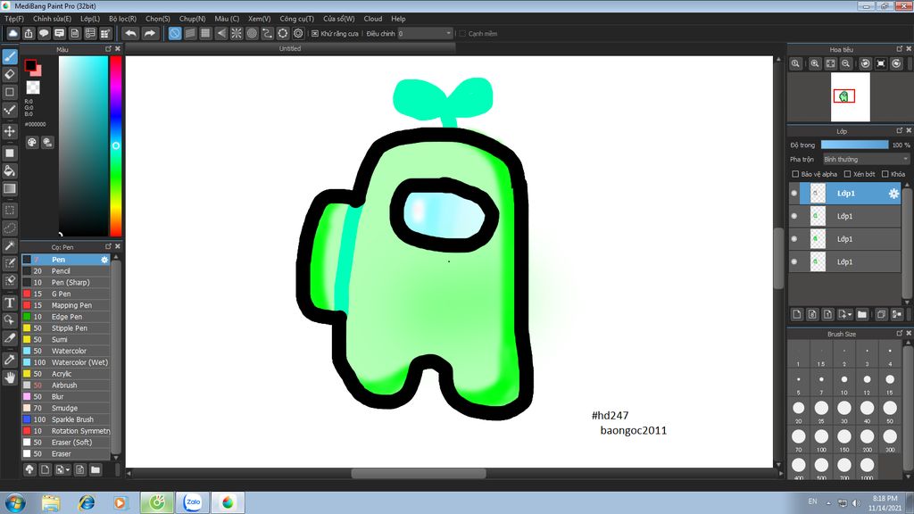Add a new layer in layer panel

tap(797, 314)
